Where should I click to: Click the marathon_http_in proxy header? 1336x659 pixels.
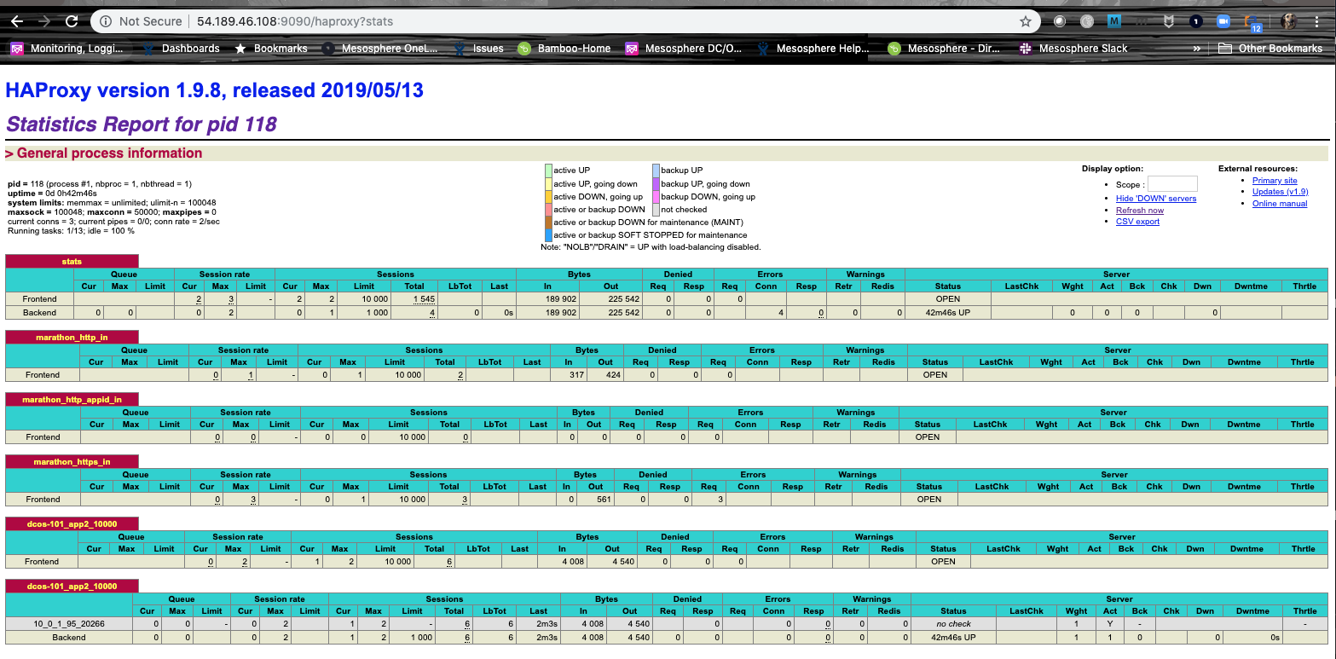click(x=72, y=338)
